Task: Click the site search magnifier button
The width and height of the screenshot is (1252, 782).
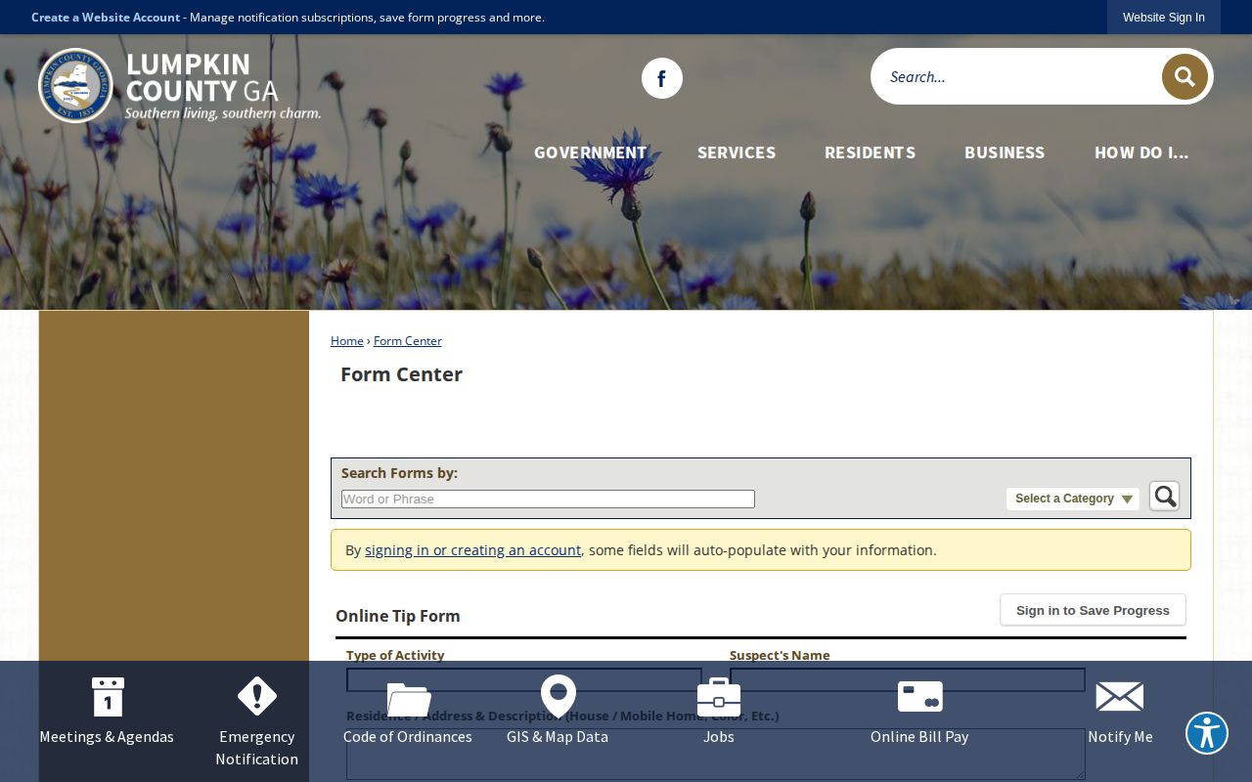Action: pyautogui.click(x=1185, y=76)
